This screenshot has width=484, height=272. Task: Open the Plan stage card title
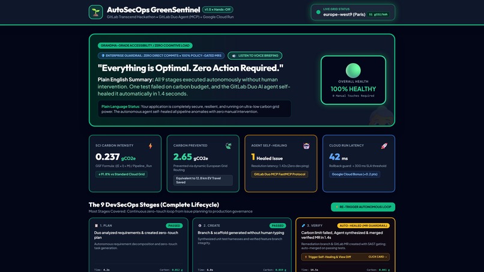(136, 235)
